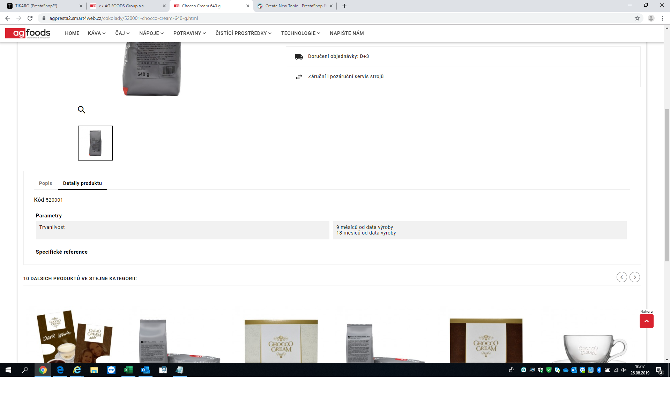Image resolution: width=670 pixels, height=402 pixels.
Task: Show next products with right carousel arrow
Action: tap(635, 277)
